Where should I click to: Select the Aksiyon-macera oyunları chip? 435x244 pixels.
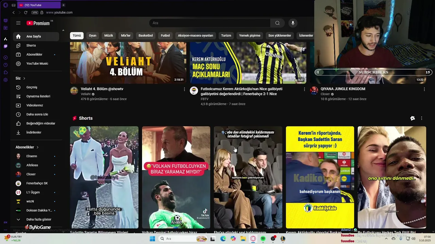point(195,36)
